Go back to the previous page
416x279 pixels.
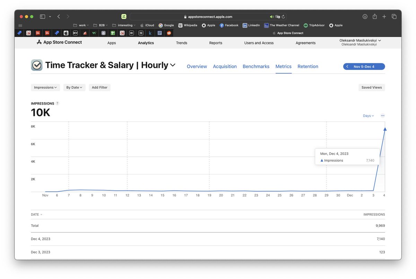pos(59,17)
